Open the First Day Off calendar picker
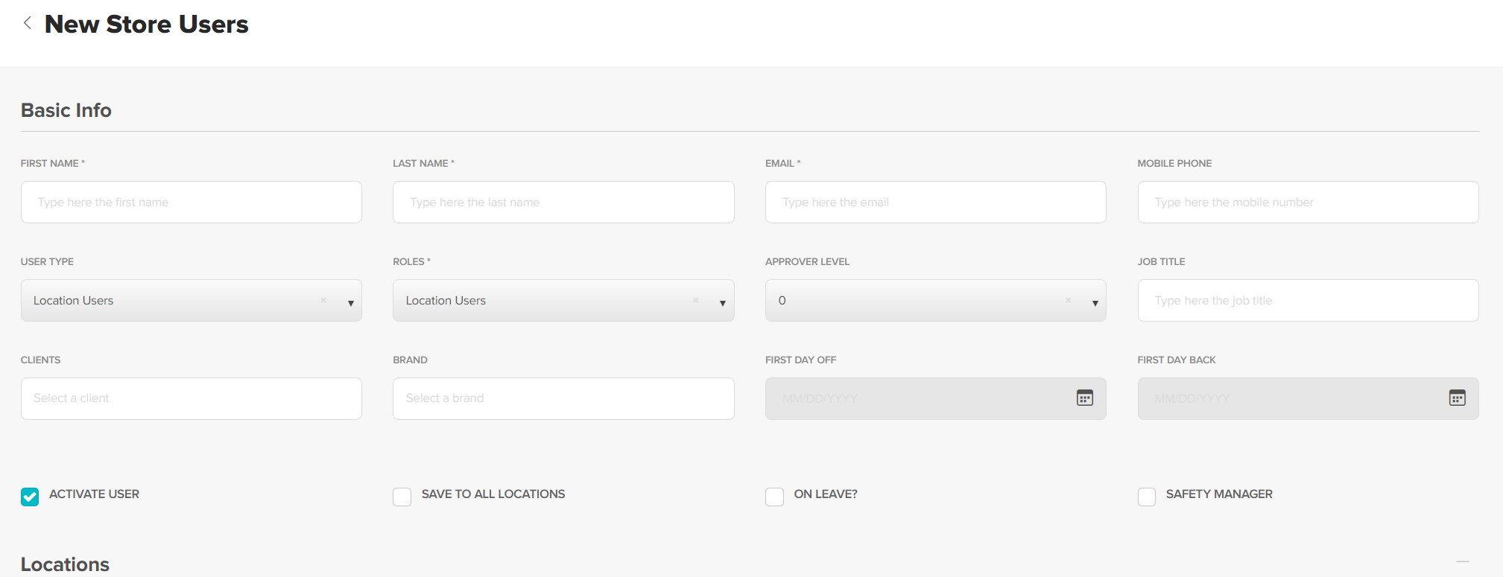The width and height of the screenshot is (1503, 577). click(x=1084, y=398)
